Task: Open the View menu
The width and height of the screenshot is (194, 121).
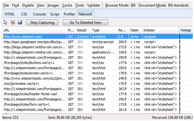Action: coord(41,5)
